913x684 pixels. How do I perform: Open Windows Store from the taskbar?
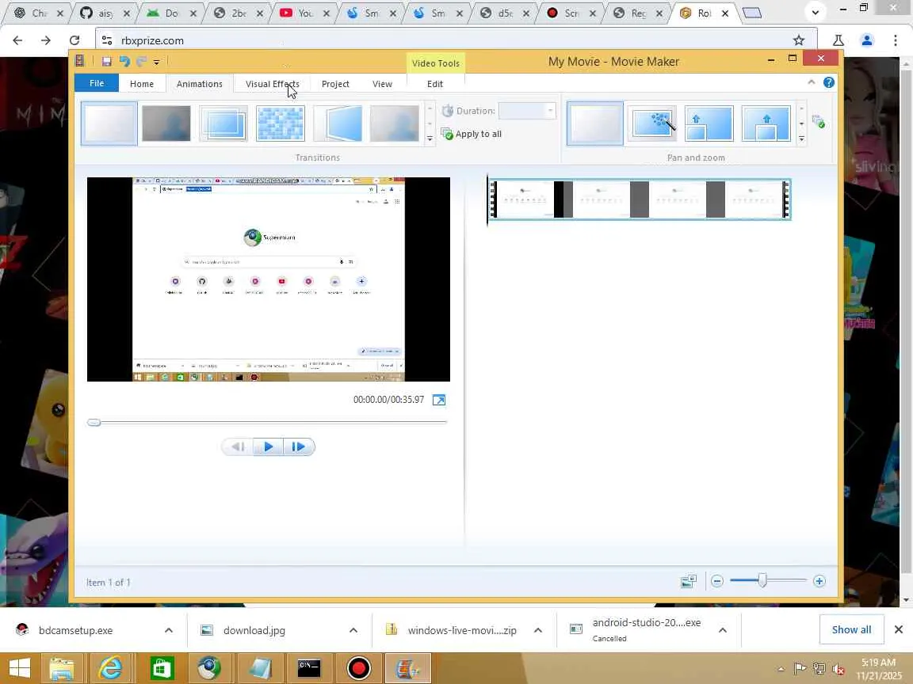[x=162, y=668]
